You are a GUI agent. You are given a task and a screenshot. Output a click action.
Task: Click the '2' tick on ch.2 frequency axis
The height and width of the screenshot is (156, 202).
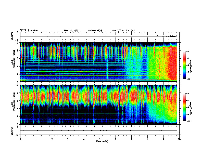click(18, 116)
